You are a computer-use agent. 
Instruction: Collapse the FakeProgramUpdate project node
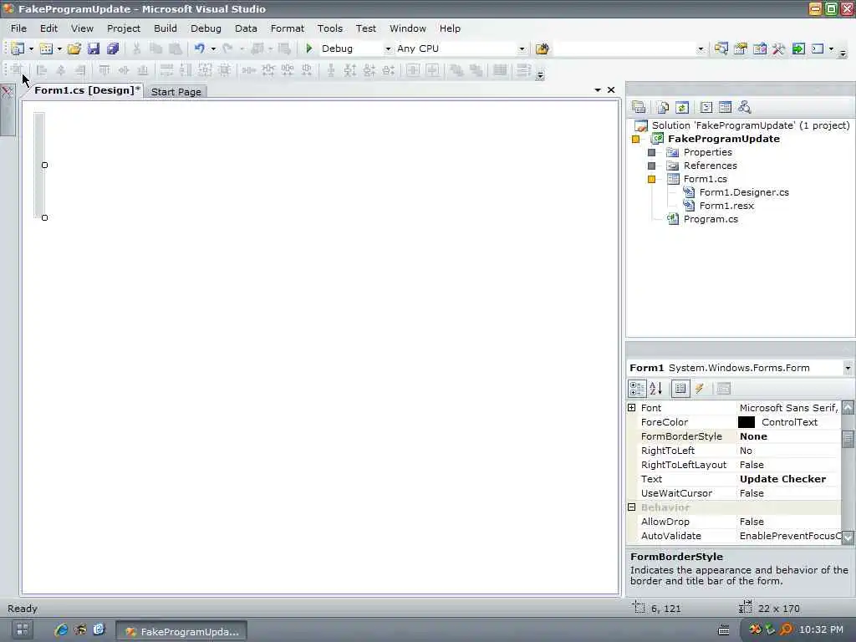tap(635, 140)
